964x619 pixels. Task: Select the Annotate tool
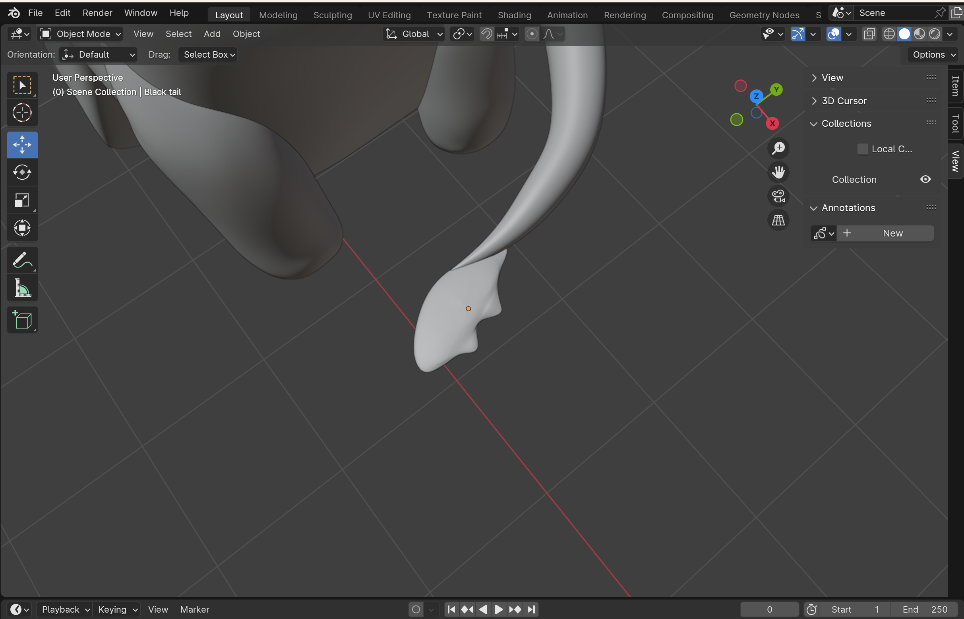click(x=22, y=260)
